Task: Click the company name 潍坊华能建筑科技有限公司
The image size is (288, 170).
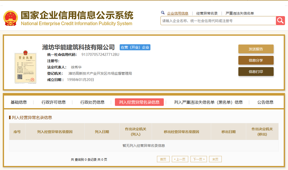Action: pyautogui.click(x=78, y=47)
